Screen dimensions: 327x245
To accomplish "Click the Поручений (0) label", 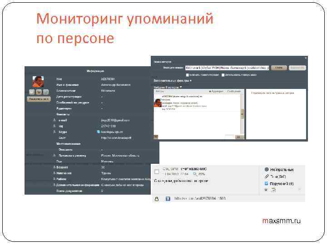I will [x=282, y=184].
